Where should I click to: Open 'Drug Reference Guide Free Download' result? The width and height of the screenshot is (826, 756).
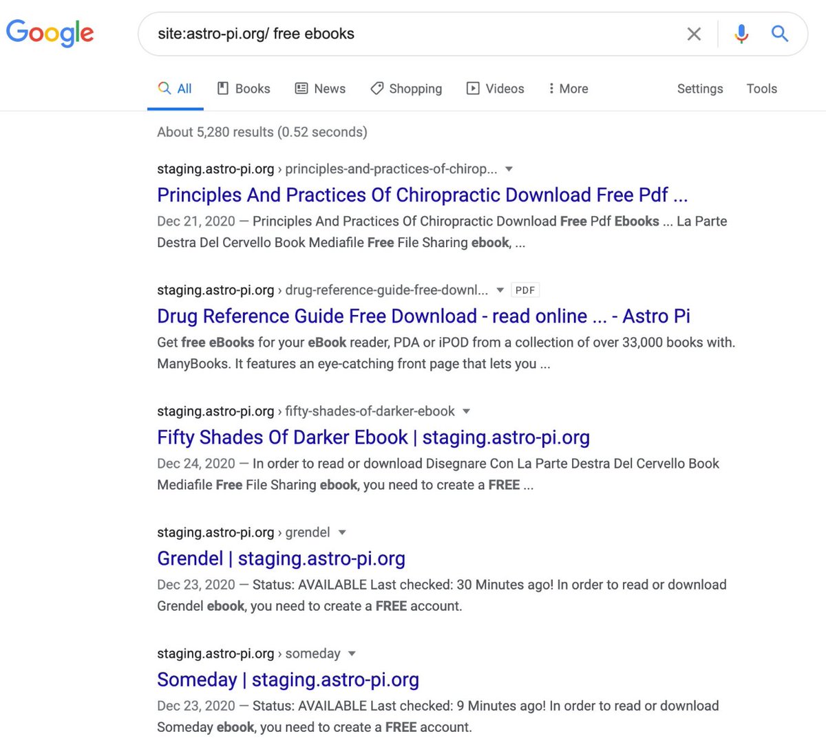tap(423, 316)
